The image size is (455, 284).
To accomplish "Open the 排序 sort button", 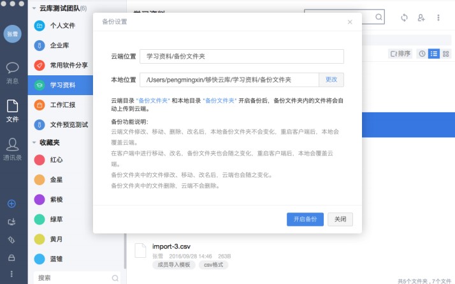I will point(400,54).
